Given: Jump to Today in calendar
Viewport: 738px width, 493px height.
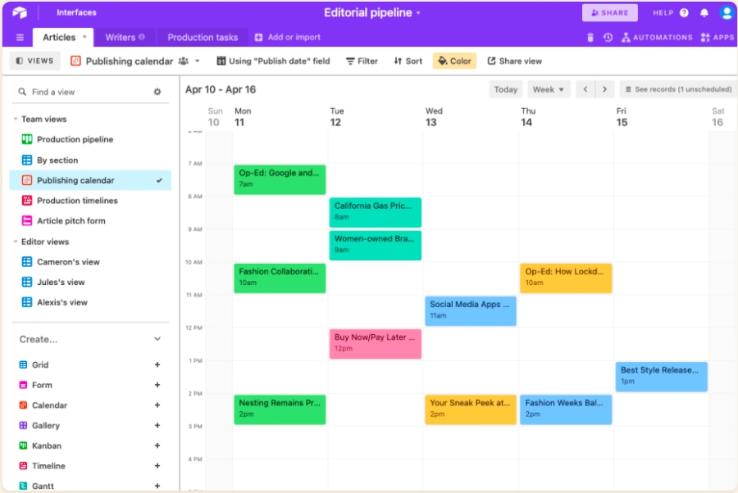Looking at the screenshot, I should point(506,89).
